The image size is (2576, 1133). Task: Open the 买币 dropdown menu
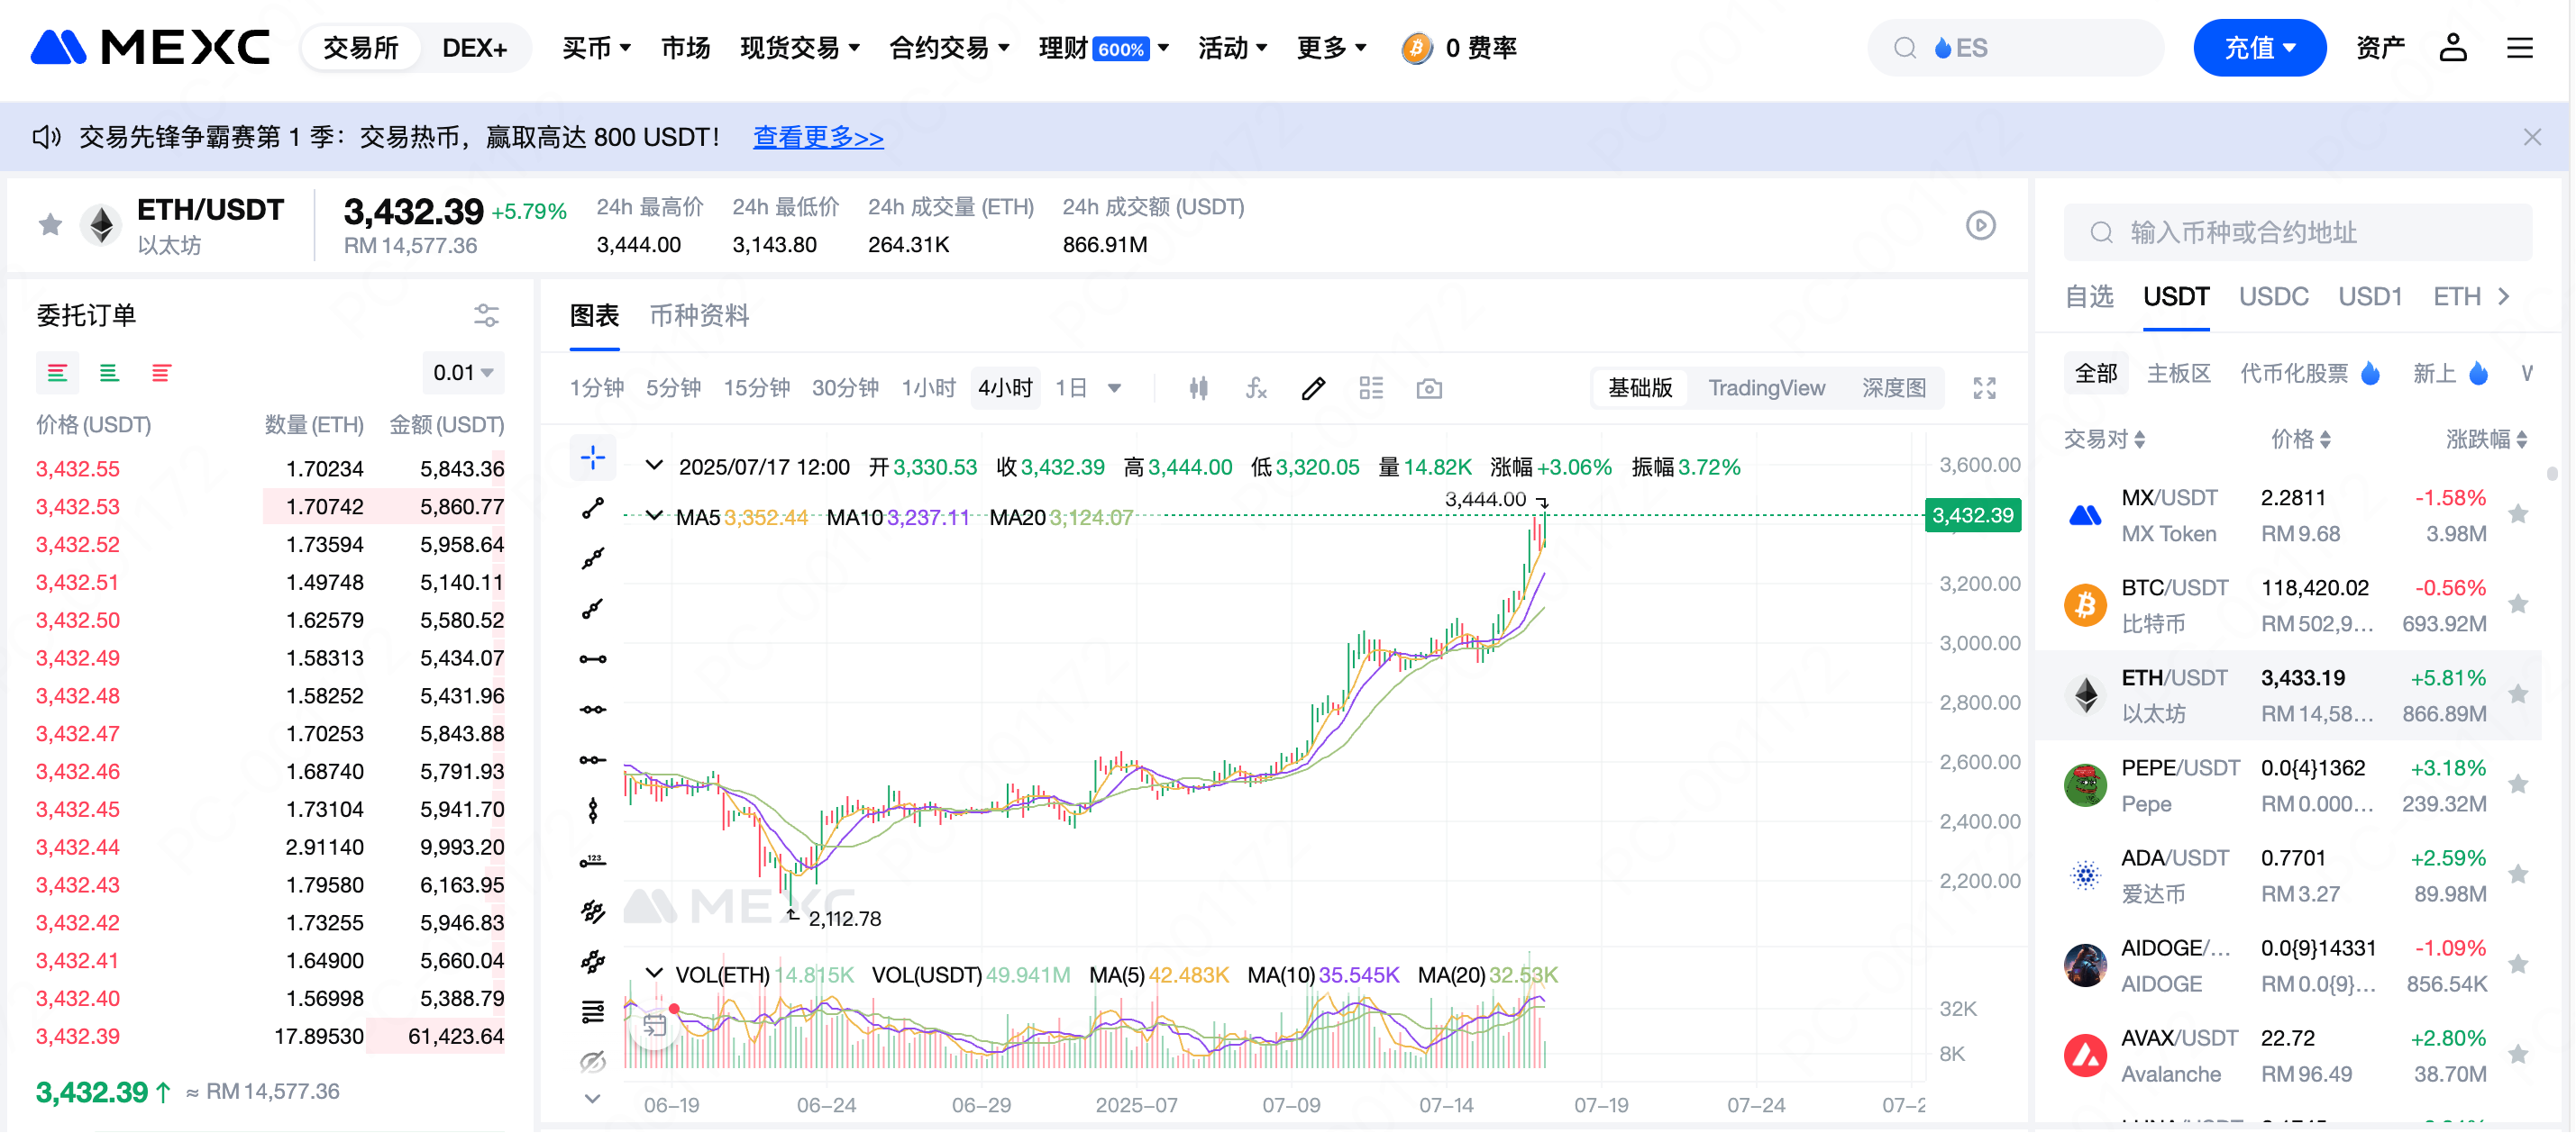pos(596,48)
